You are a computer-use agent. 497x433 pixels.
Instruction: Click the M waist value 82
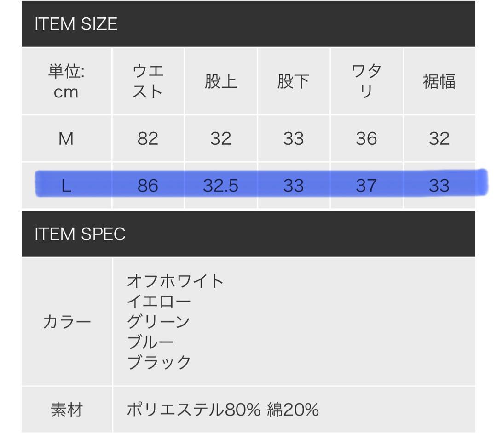pyautogui.click(x=148, y=139)
